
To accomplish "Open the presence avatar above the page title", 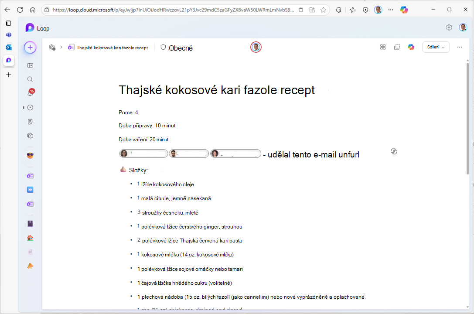I will point(256,47).
